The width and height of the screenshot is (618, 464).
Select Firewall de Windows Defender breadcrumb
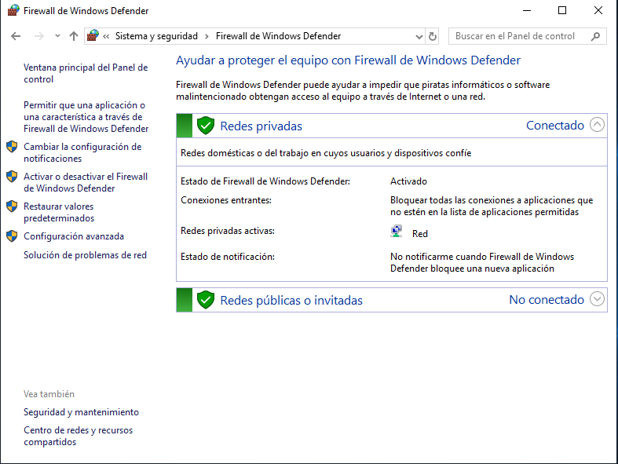tap(278, 36)
